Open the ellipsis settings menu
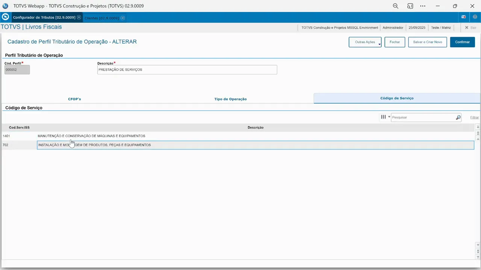Image resolution: width=481 pixels, height=270 pixels. click(x=422, y=6)
